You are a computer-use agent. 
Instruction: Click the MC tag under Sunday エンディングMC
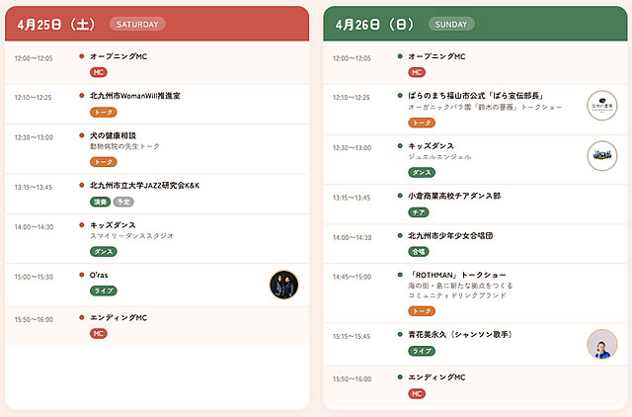[x=417, y=393]
